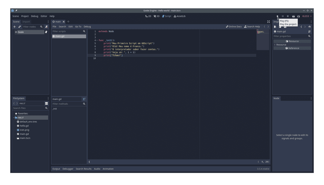Click the Play Scene clapperboard icon
The height and width of the screenshot is (185, 324).
293,16
